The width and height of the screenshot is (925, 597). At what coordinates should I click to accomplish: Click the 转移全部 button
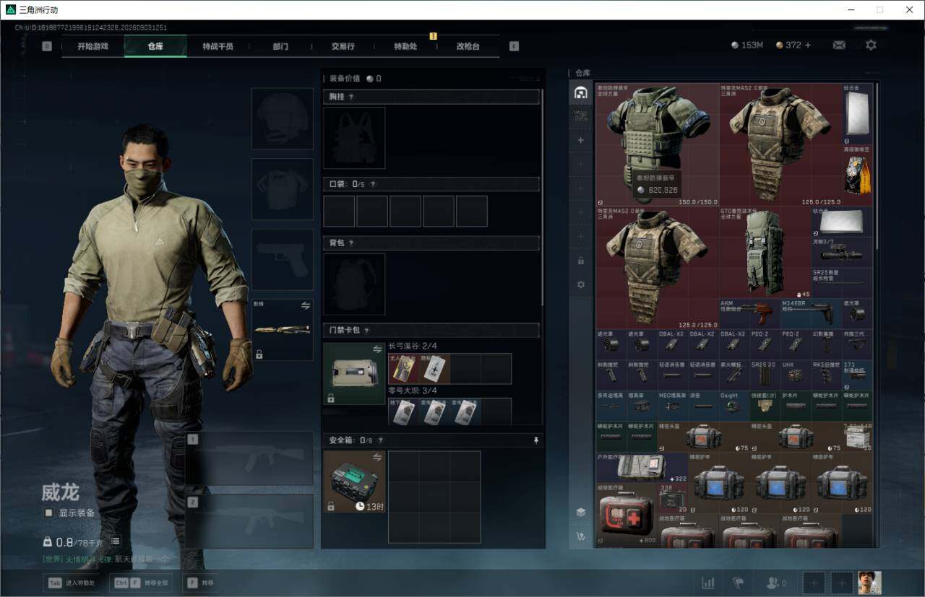coord(140,583)
